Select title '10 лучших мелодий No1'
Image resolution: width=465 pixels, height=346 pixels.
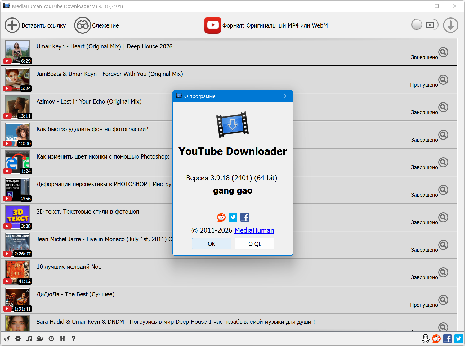point(69,267)
